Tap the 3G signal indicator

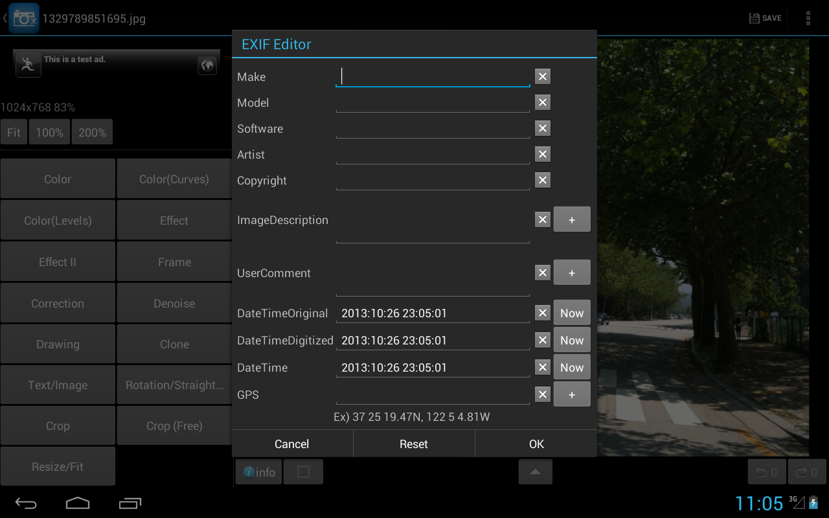797,502
